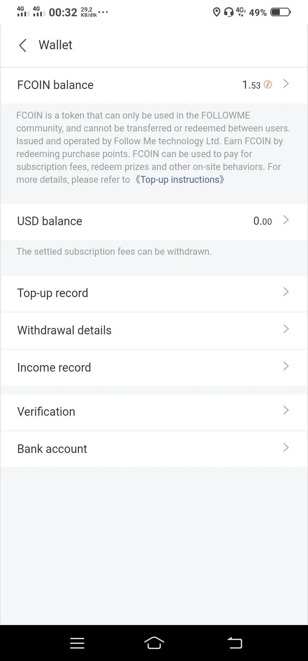Tap the back arrow beside Wallet
This screenshot has width=308, height=661.
[23, 45]
